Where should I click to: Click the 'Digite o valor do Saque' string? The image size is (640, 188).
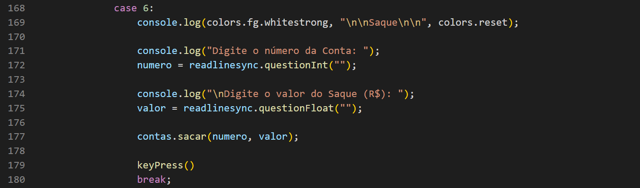click(308, 94)
